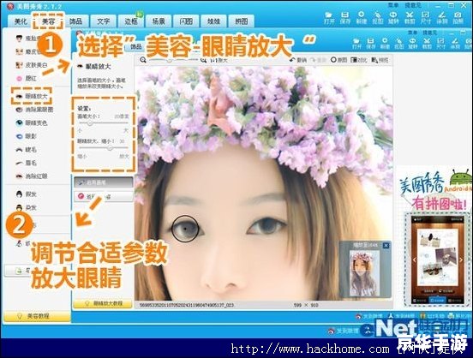Create a new canvas with 新建 in top toolbar
The width and height of the screenshot is (473, 358).
point(361,17)
